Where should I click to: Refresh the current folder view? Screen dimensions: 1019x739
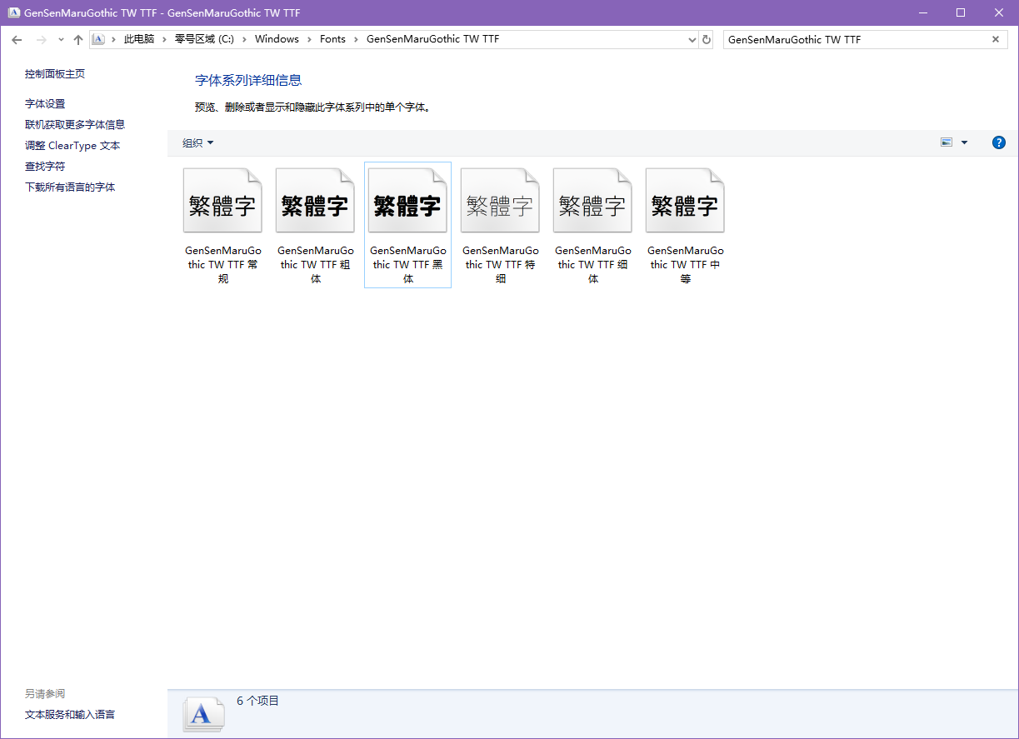[x=707, y=40]
